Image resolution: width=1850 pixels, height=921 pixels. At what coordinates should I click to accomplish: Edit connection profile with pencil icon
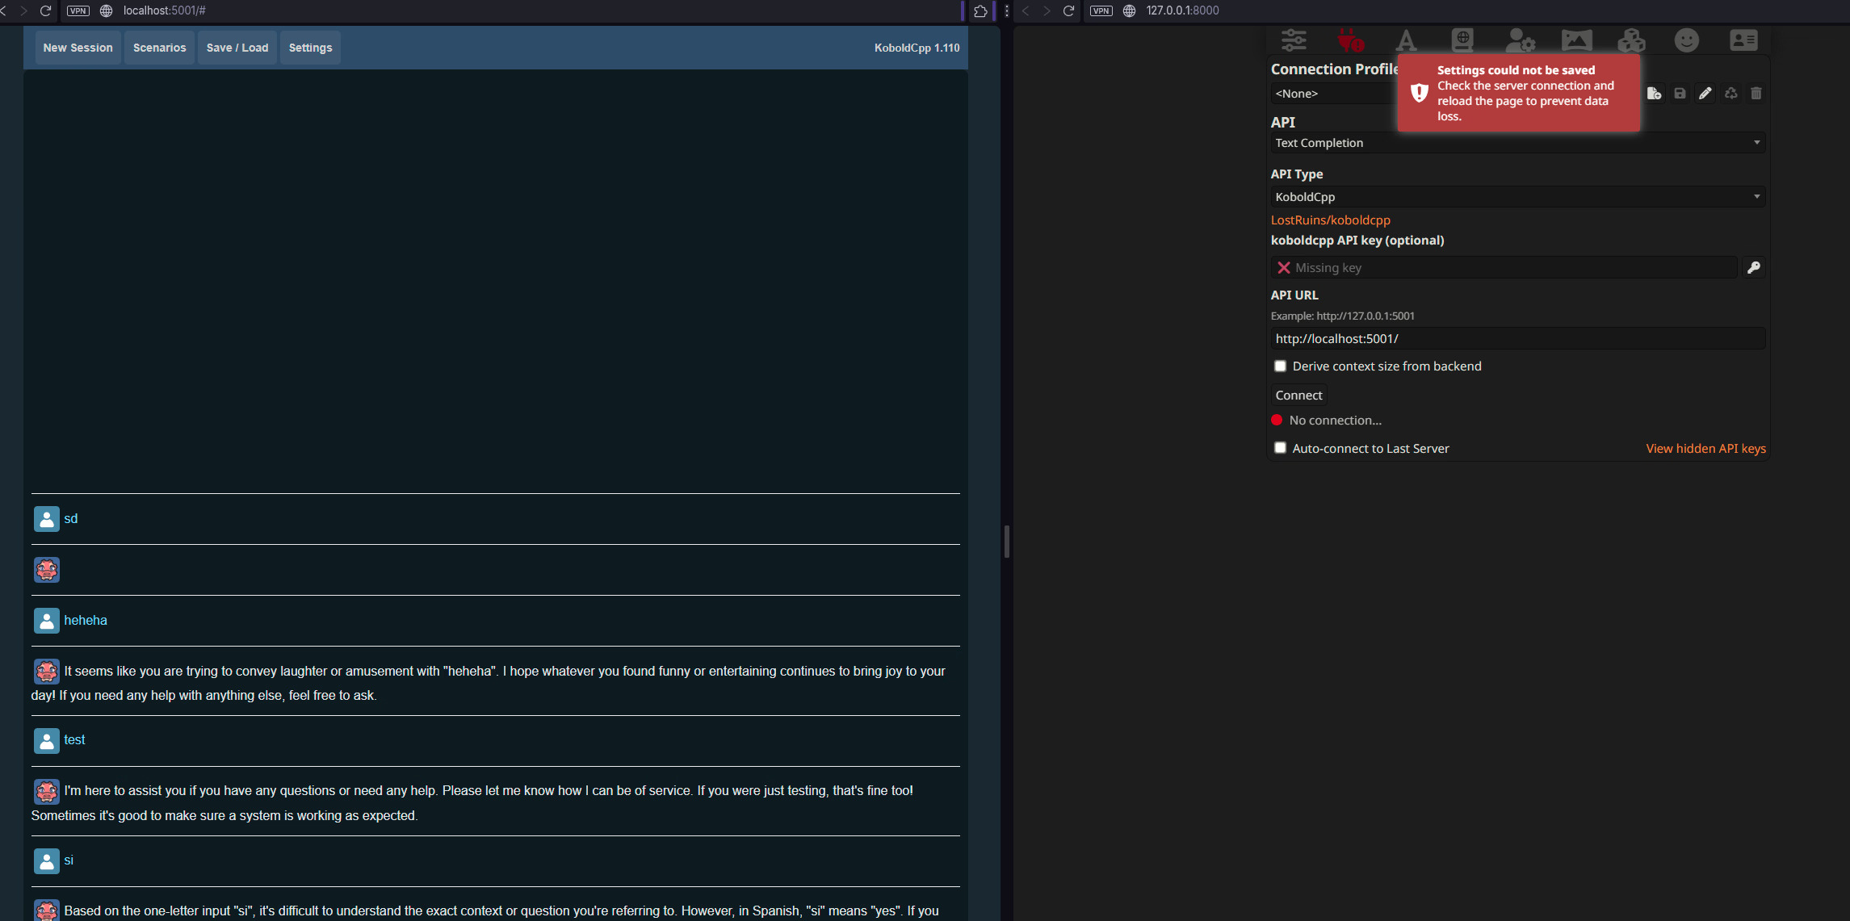click(x=1705, y=94)
